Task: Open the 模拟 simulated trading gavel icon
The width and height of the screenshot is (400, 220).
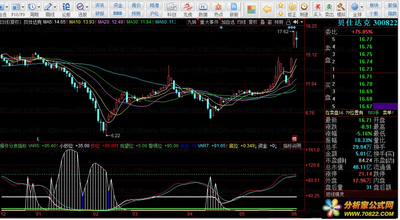Action: pyautogui.click(x=341, y=7)
